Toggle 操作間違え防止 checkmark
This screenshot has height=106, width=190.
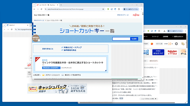[62, 50]
